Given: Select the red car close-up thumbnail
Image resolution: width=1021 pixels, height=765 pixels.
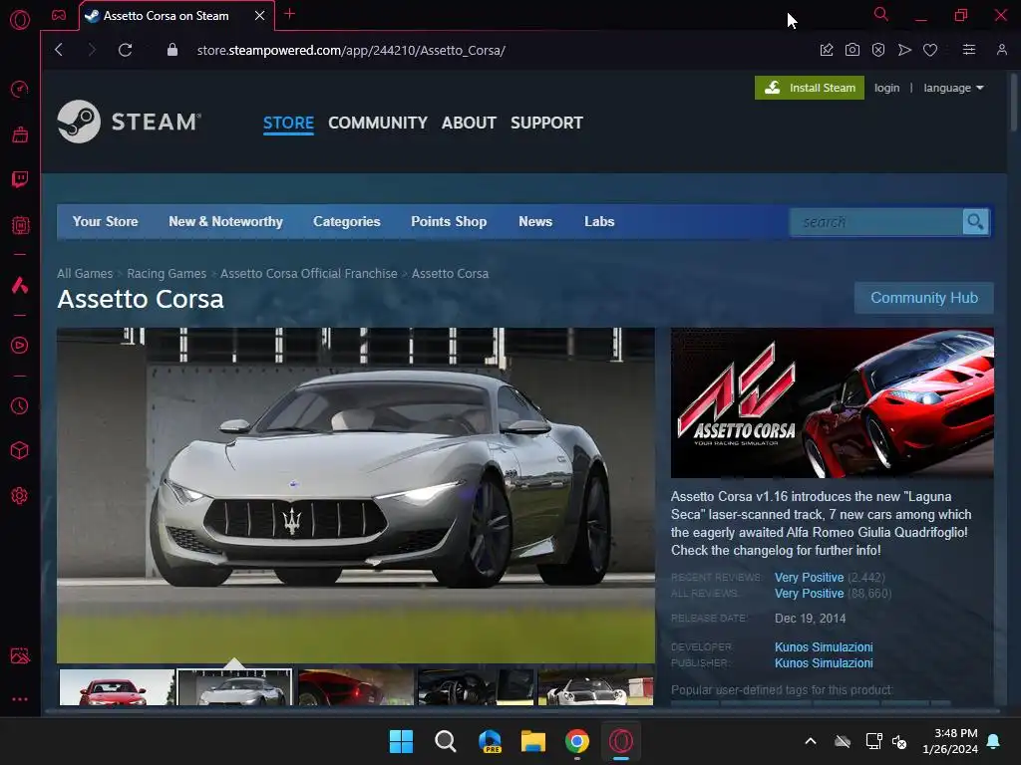Looking at the screenshot, I should 356,687.
